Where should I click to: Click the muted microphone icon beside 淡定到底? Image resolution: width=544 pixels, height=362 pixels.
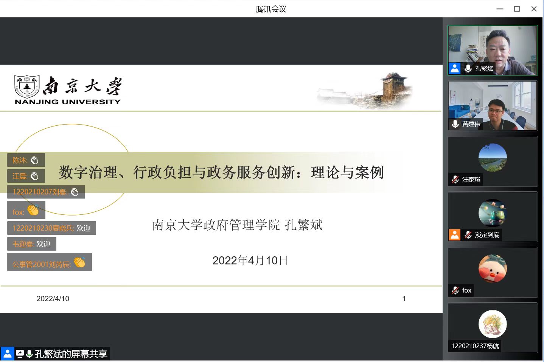(x=468, y=235)
